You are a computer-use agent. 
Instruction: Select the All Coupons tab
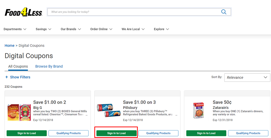pos(18,66)
